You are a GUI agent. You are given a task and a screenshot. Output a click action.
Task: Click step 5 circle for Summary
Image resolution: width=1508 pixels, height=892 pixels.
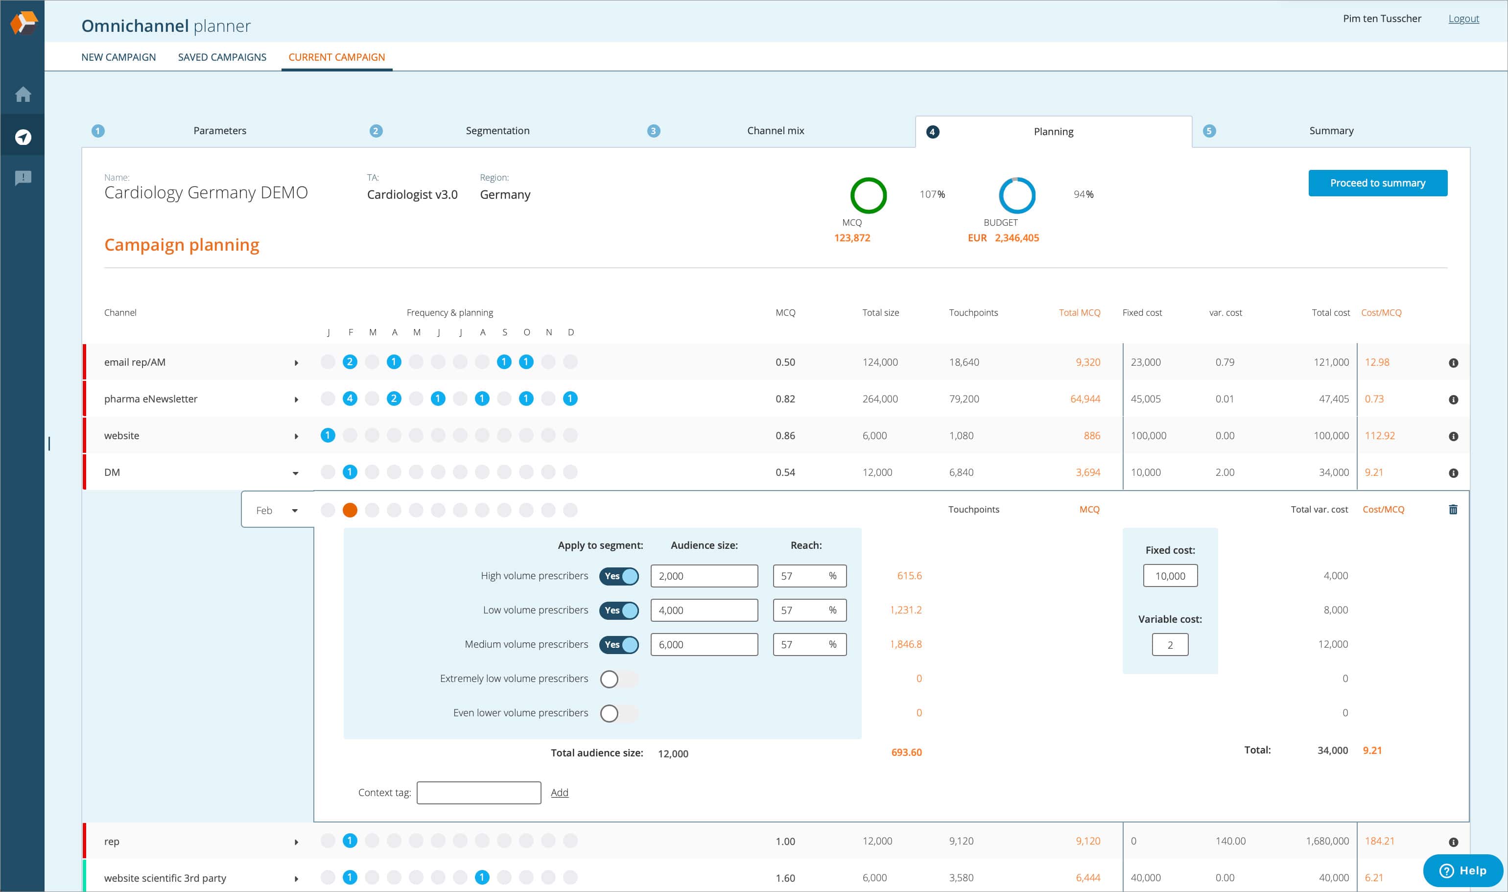(x=1209, y=131)
